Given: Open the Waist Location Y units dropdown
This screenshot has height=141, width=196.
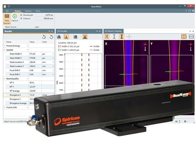Looking at the screenshot, I should pos(53,66).
